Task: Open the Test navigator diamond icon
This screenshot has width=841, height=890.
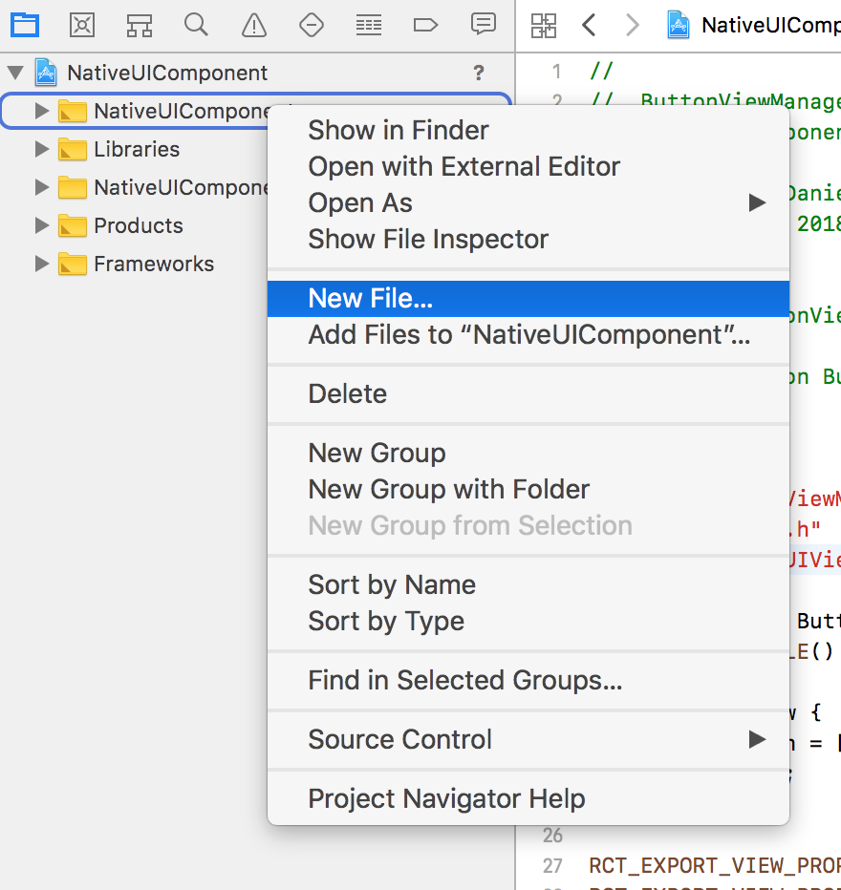Action: tap(312, 25)
